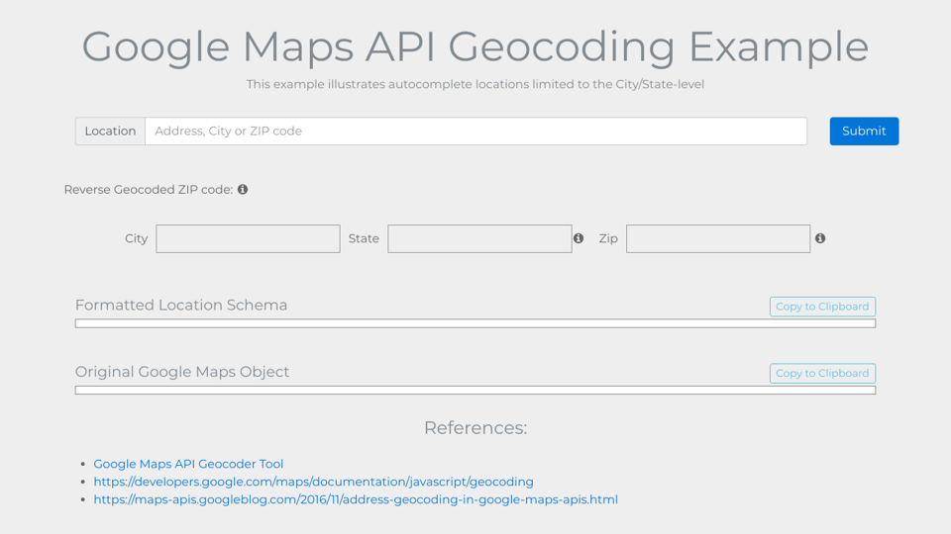Click the Original Google Maps Object output box
This screenshot has width=951, height=534.
coord(475,390)
